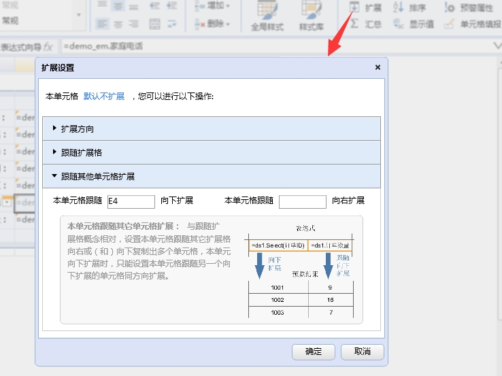Click the 取消 (Cancel) button

[363, 352]
